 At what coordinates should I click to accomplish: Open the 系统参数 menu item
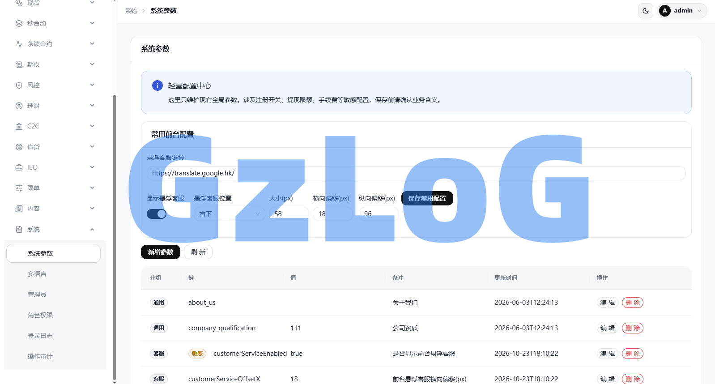(53, 253)
